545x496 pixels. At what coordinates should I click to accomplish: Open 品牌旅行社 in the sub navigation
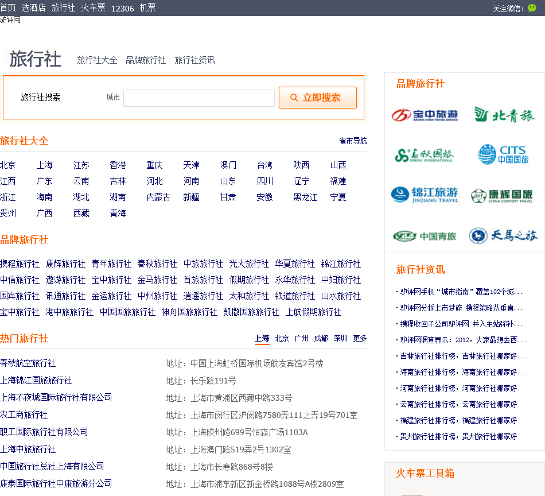(146, 60)
